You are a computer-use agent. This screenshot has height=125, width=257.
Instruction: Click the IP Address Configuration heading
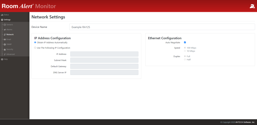[52, 38]
